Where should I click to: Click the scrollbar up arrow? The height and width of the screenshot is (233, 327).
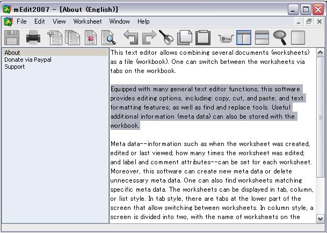click(x=321, y=53)
